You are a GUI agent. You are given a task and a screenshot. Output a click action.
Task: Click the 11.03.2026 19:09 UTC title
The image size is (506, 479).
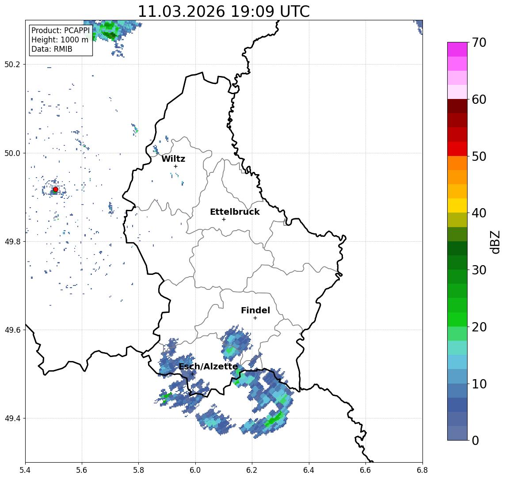pyautogui.click(x=224, y=11)
